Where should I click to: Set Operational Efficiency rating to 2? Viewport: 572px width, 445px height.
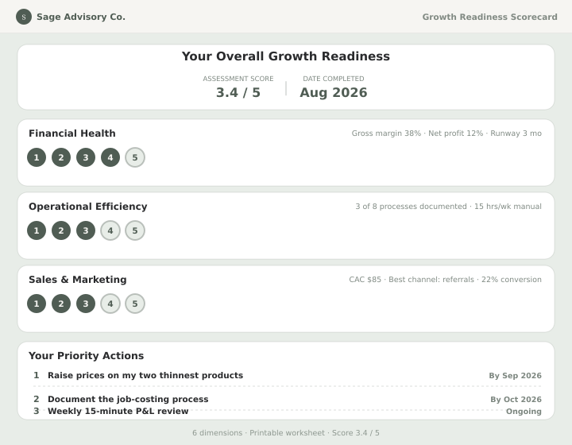[61, 230]
